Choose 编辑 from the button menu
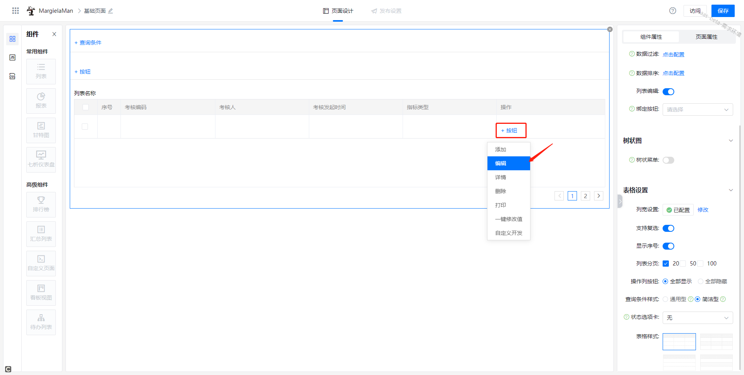This screenshot has height=375, width=744. tap(509, 163)
